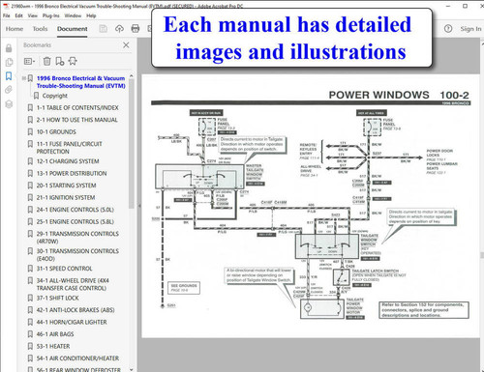Open the security lock panel icon
This screenshot has height=372, width=484.
pos(9,48)
